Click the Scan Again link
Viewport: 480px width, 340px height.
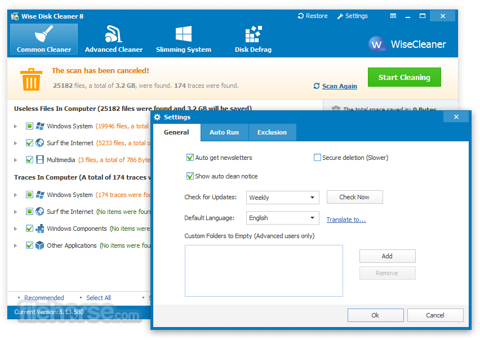[340, 86]
